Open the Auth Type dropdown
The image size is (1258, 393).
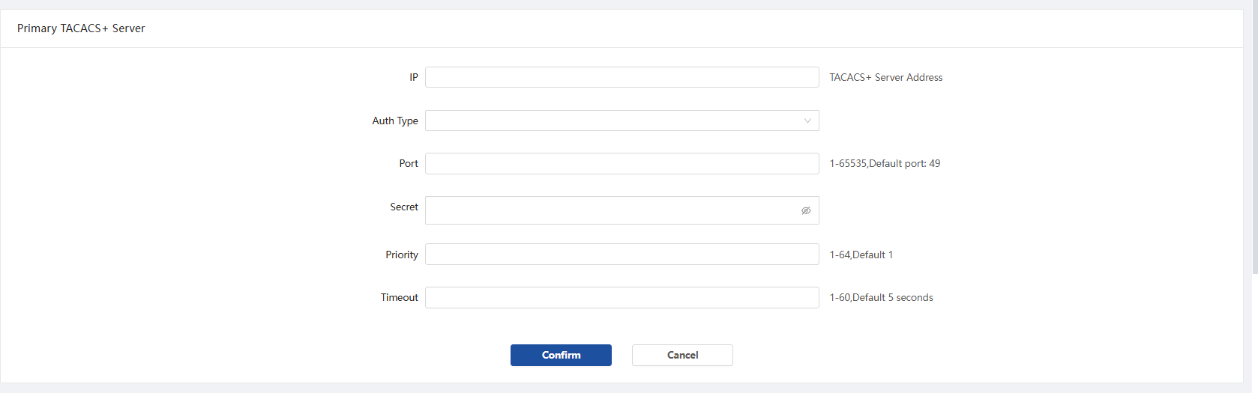(x=622, y=121)
